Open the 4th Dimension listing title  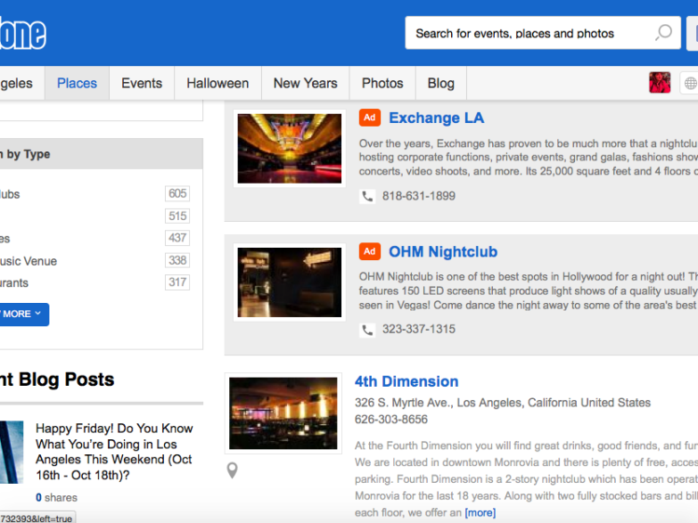point(406,381)
